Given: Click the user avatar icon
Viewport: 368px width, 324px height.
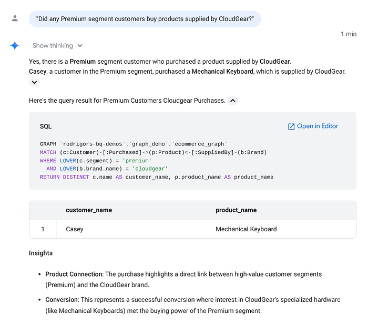Looking at the screenshot, I should coord(15,18).
